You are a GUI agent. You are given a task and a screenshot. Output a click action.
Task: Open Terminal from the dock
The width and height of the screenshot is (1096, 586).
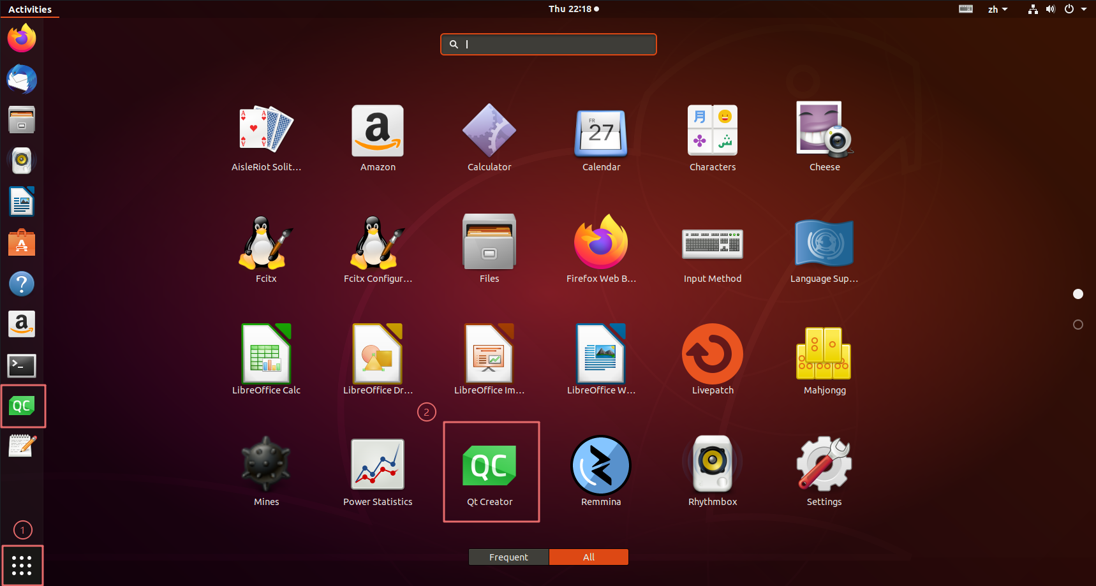pos(22,365)
